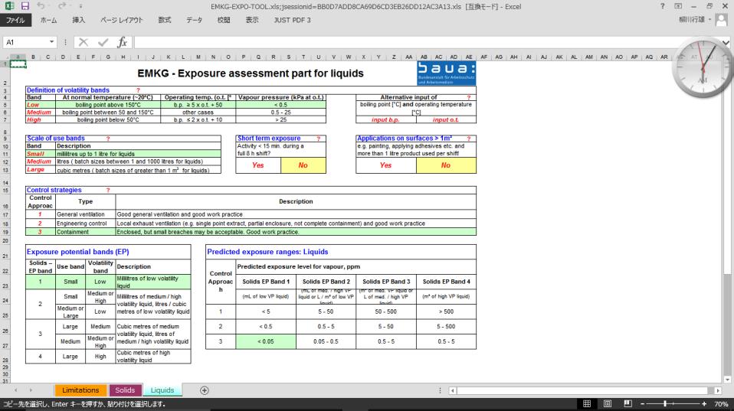Click the user account avatar picture
734x411 pixels.
719,20
